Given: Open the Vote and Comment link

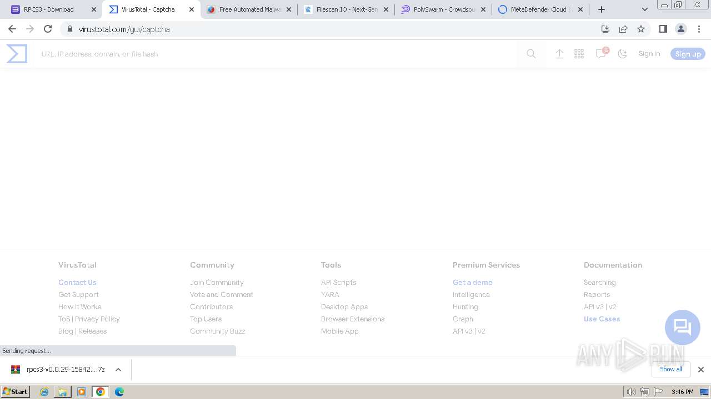Looking at the screenshot, I should (221, 295).
